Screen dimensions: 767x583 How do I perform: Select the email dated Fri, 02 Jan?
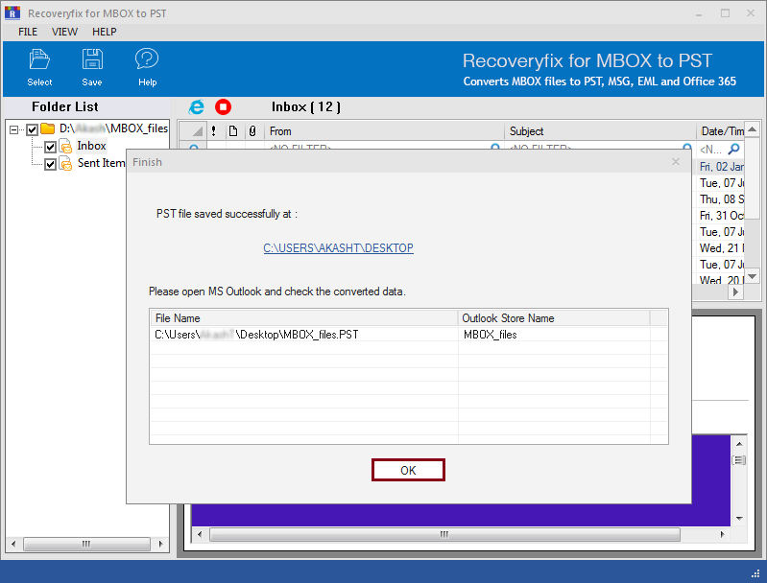click(x=721, y=167)
